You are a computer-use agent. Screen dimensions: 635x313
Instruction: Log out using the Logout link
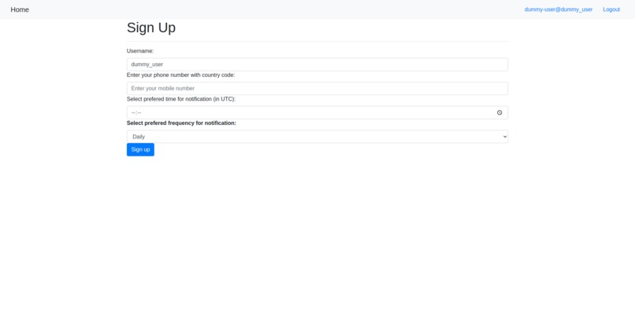(x=611, y=9)
